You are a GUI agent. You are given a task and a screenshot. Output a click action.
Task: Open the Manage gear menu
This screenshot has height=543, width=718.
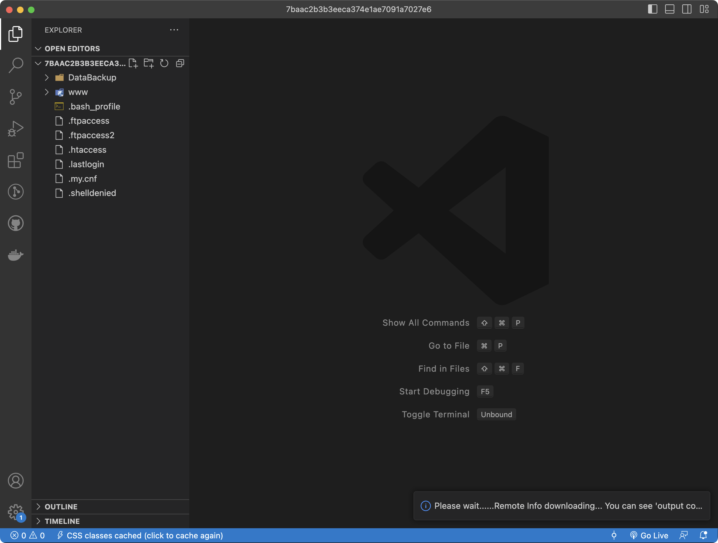coord(16,512)
